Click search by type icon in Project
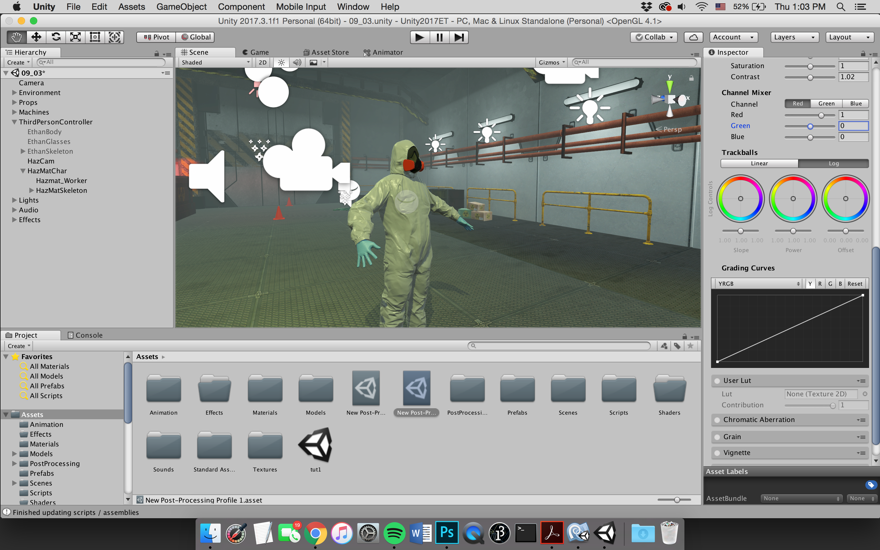880x550 pixels. 664,346
